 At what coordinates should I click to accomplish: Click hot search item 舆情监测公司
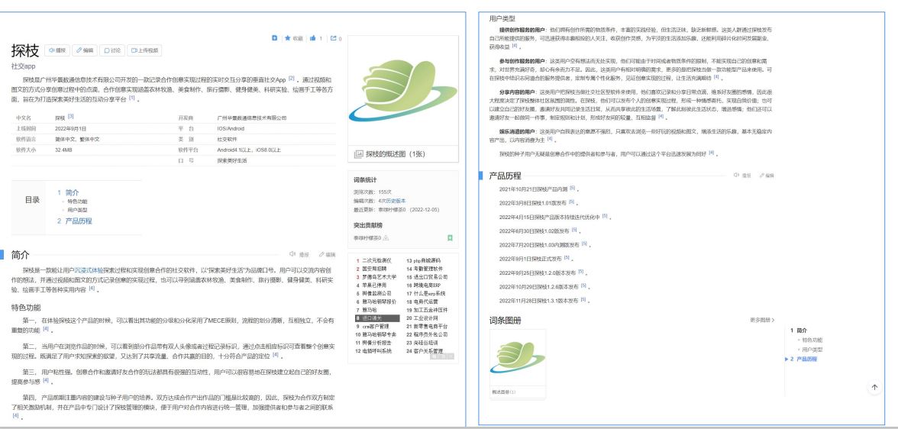[376, 293]
